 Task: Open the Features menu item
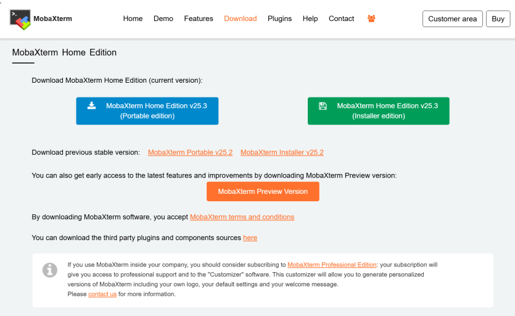(x=199, y=19)
